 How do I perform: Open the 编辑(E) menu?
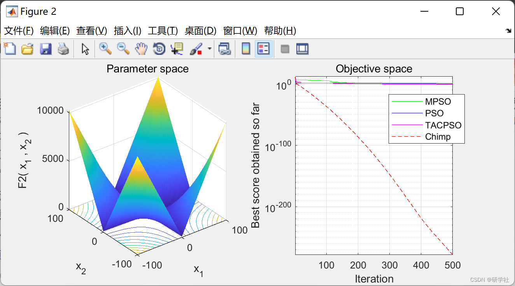55,31
